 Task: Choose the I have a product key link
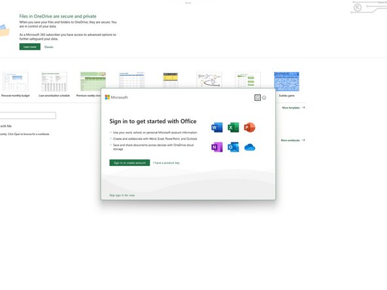166,163
